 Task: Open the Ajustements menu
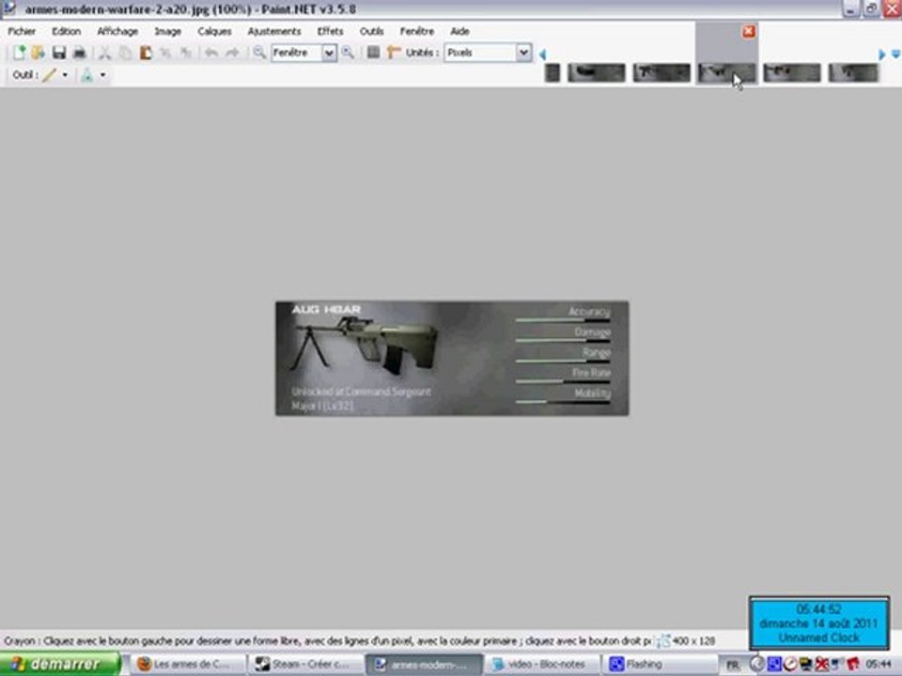(x=273, y=31)
